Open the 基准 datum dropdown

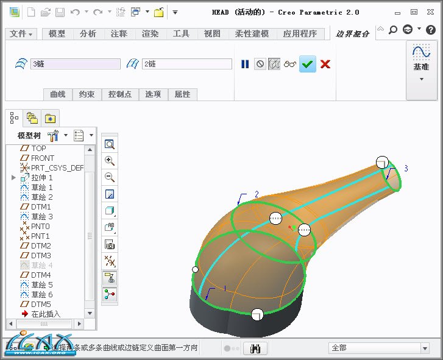tap(421, 79)
